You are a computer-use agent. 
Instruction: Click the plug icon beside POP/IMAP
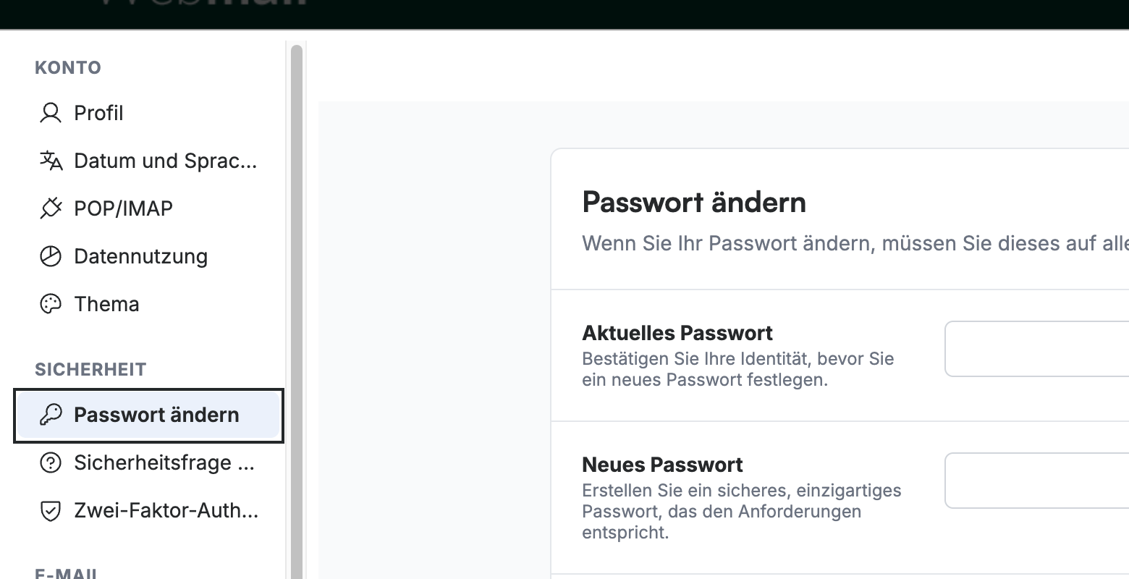coord(51,208)
